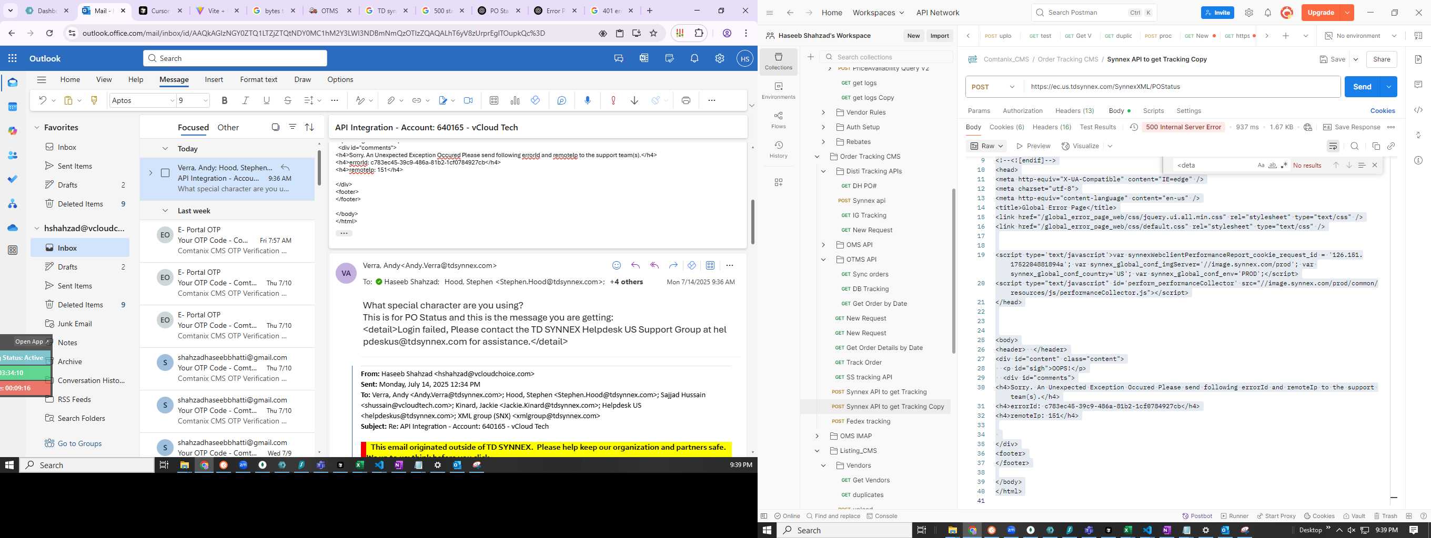Expand the Vendor Rules collection folder
Screen dimensions: 1431x538
click(x=823, y=112)
